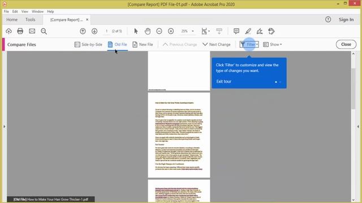Viewport: 362px width, 203px height.
Task: Click the Old File name label
Action: click(51, 199)
